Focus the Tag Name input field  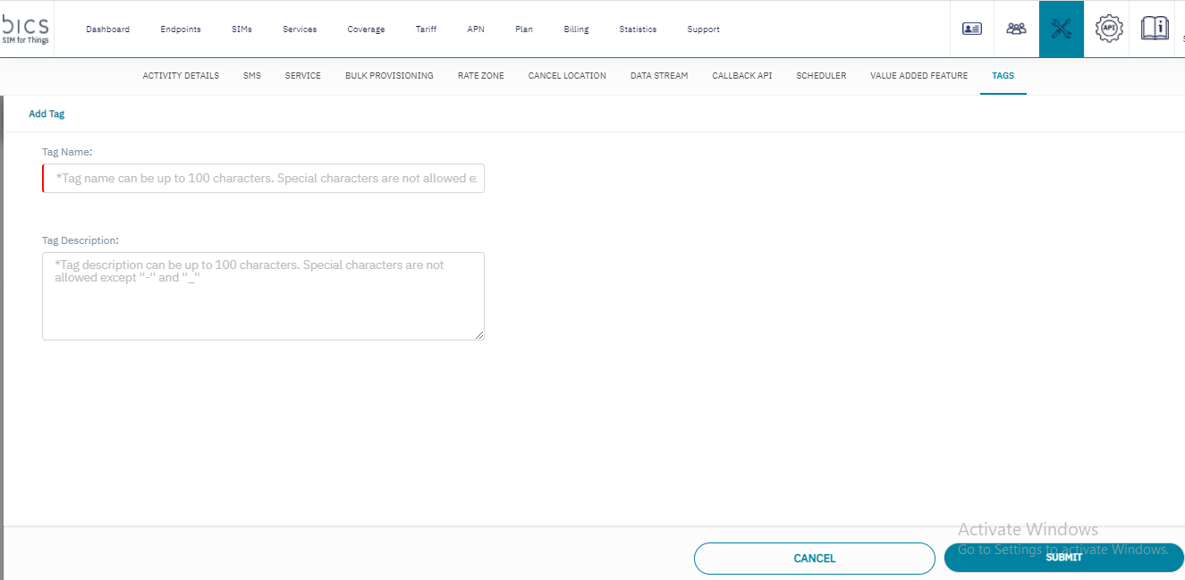tap(264, 179)
